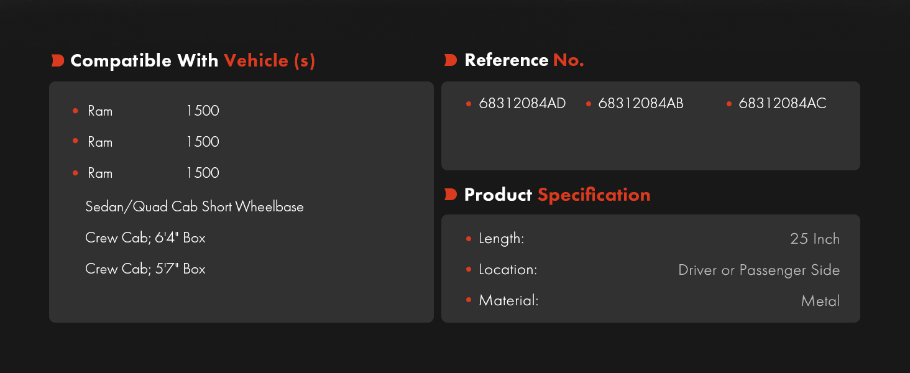Click the red icon beside Product Specification
This screenshot has width=910, height=373.
pos(451,195)
